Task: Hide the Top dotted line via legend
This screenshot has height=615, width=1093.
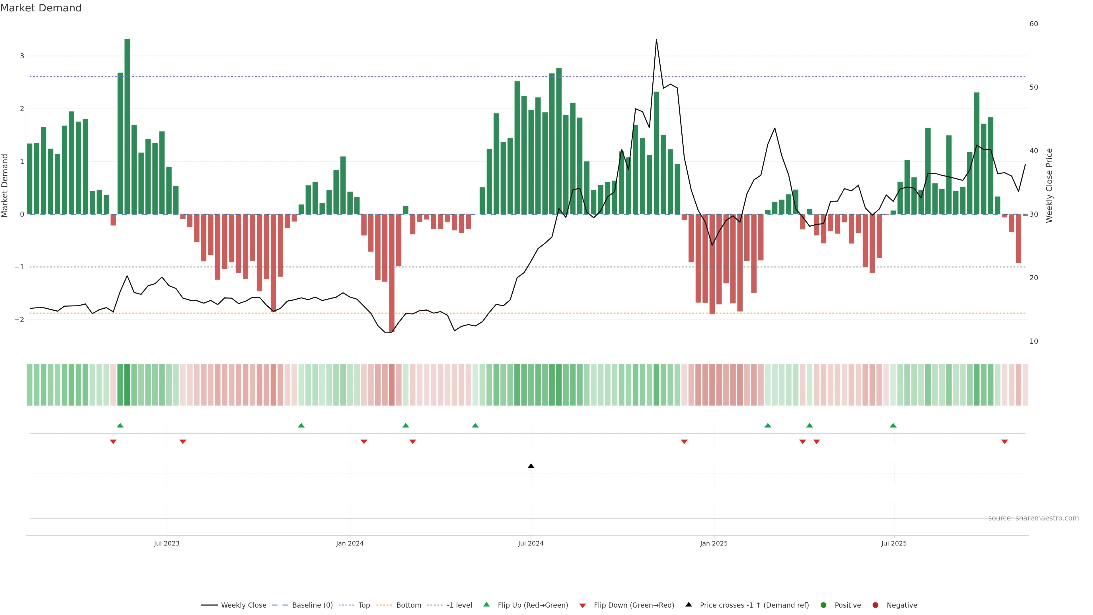Action: coord(364,605)
